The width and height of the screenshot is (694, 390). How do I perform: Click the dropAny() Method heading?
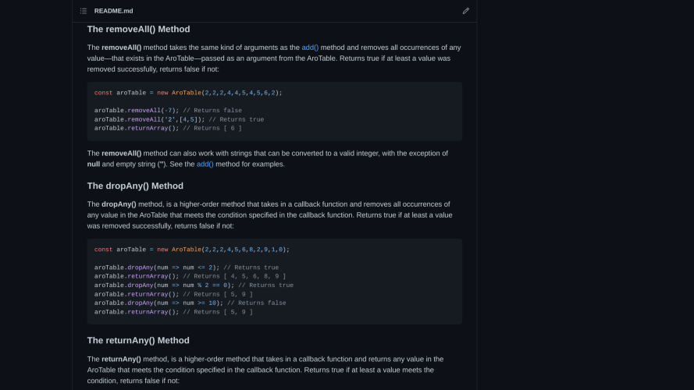(x=135, y=186)
